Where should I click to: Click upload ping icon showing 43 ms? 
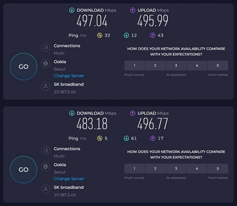[153, 36]
